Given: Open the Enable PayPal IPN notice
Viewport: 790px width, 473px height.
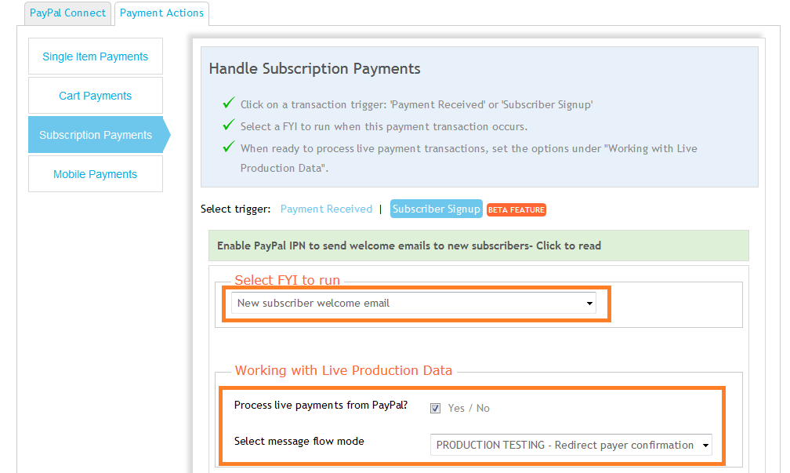Looking at the screenshot, I should pos(479,246).
